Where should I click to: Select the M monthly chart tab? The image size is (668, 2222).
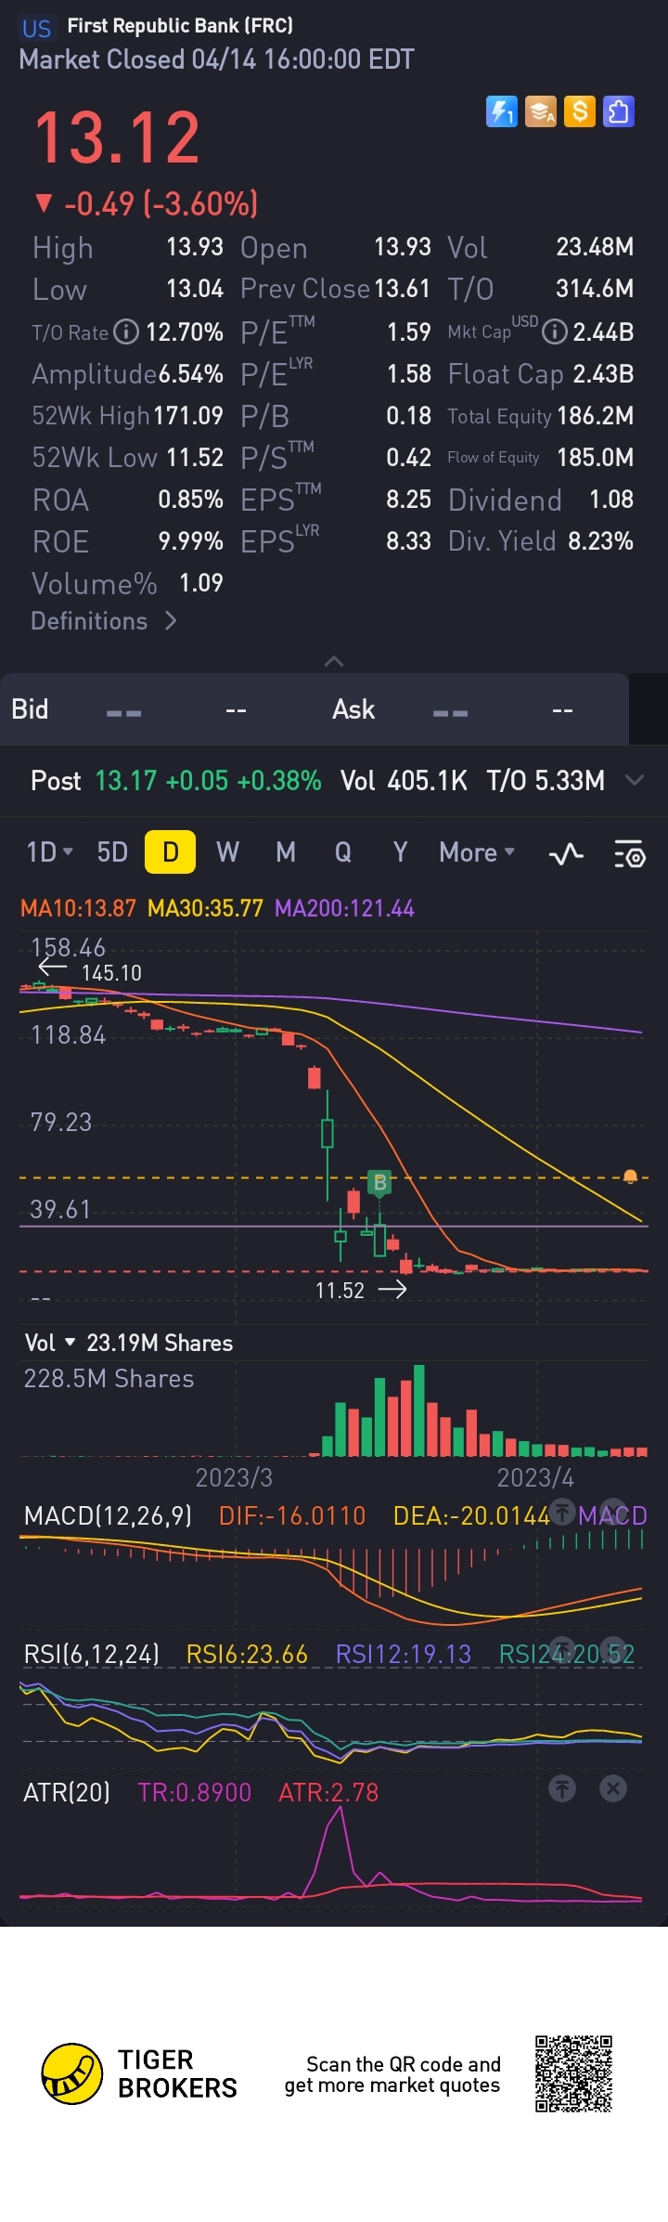[286, 851]
